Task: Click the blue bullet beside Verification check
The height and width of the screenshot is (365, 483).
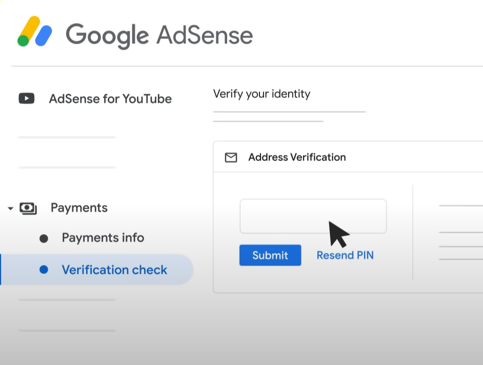Action: 44,270
